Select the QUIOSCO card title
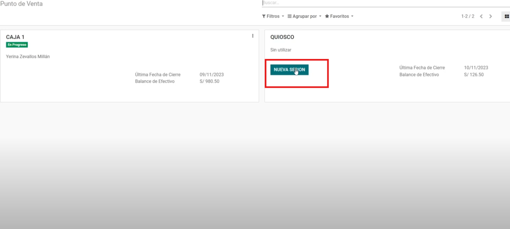Viewport: 510px width, 229px height. [x=282, y=37]
